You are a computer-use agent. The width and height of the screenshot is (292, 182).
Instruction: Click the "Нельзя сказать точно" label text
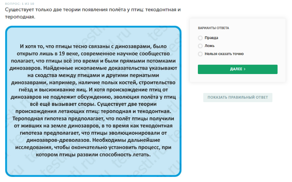pyautogui.click(x=224, y=54)
